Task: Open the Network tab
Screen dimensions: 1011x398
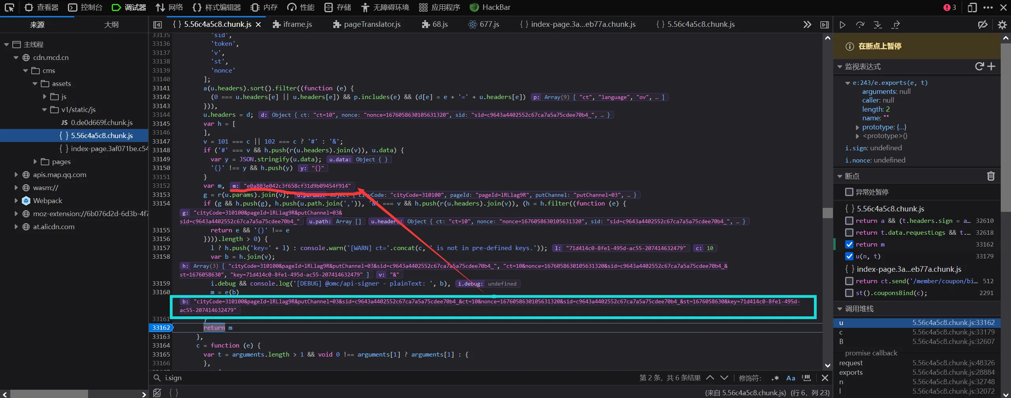Action: (x=169, y=7)
